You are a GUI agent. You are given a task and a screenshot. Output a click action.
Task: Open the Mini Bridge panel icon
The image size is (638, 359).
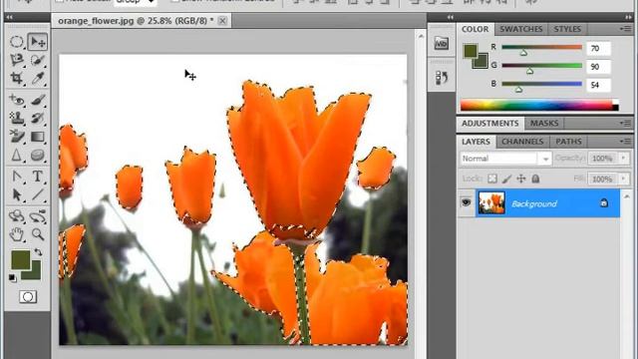pyautogui.click(x=441, y=43)
